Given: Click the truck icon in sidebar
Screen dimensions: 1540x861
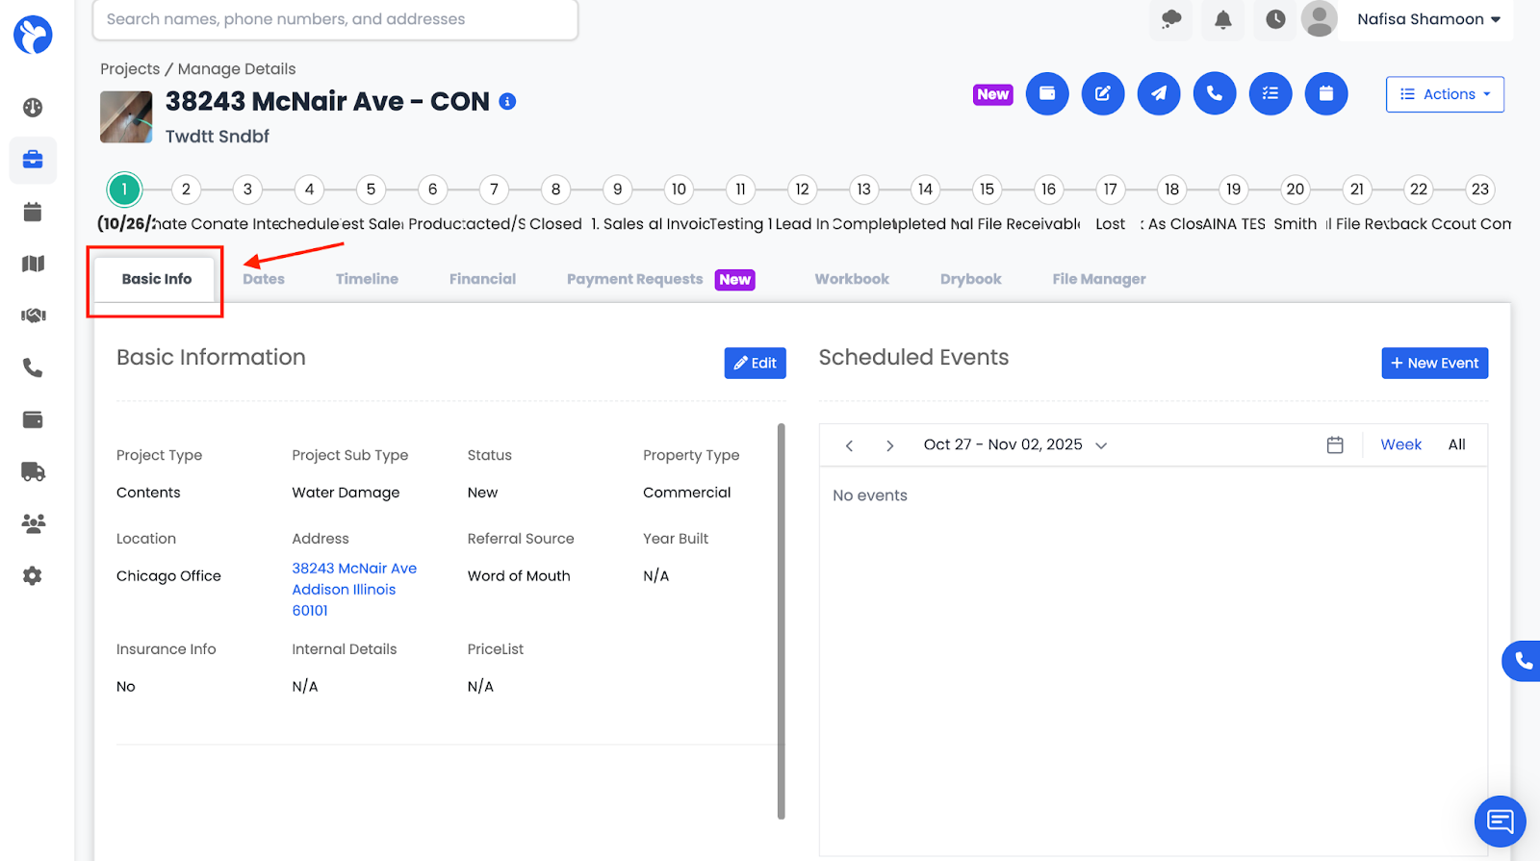Looking at the screenshot, I should [x=33, y=472].
